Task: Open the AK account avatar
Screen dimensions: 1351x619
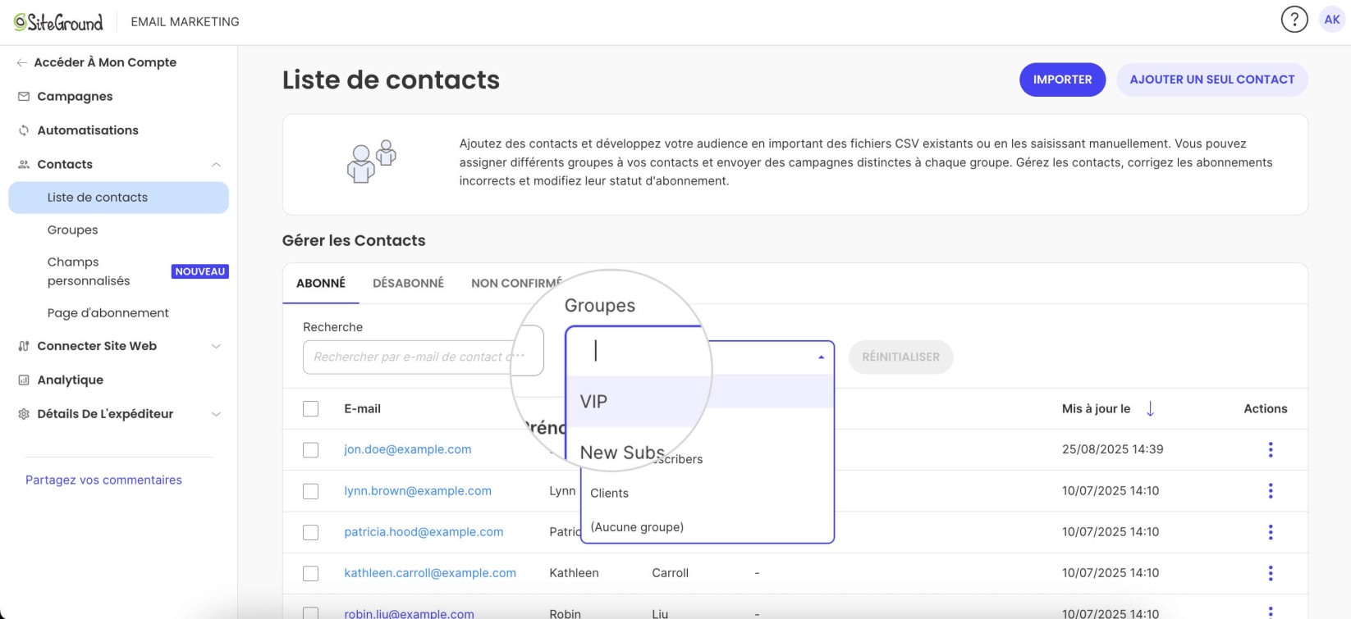Action: 1332,20
